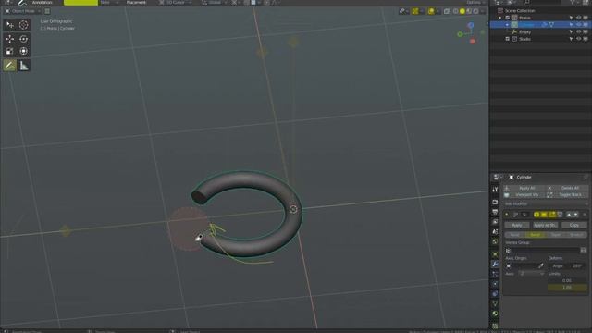Select the Move tool

[x=10, y=39]
